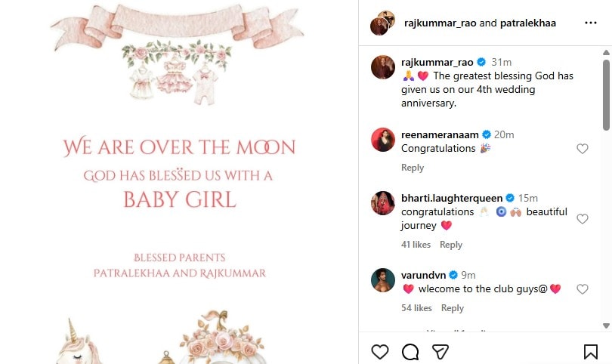Image resolution: width=612 pixels, height=364 pixels.
Task: Open the post authors' profile picture in the header
Action: coord(383,23)
